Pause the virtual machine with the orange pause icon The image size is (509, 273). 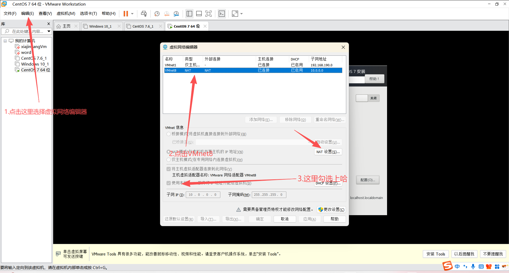point(126,14)
